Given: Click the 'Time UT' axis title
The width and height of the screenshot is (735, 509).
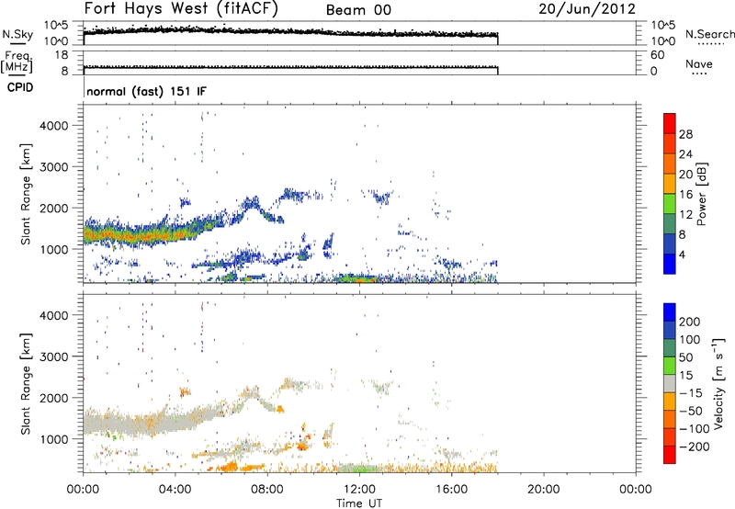Looking at the screenshot, I should 359,503.
